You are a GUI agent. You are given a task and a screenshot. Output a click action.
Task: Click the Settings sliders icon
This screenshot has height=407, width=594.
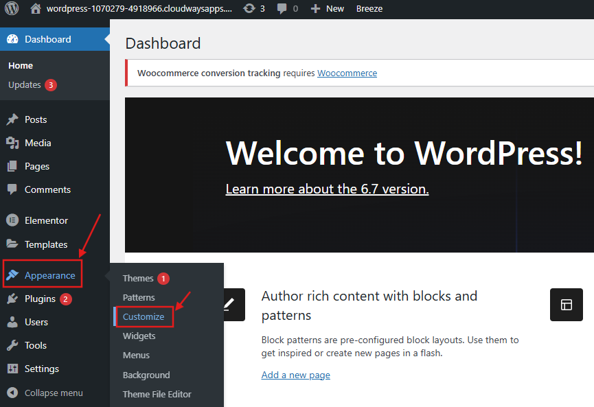pyautogui.click(x=12, y=369)
